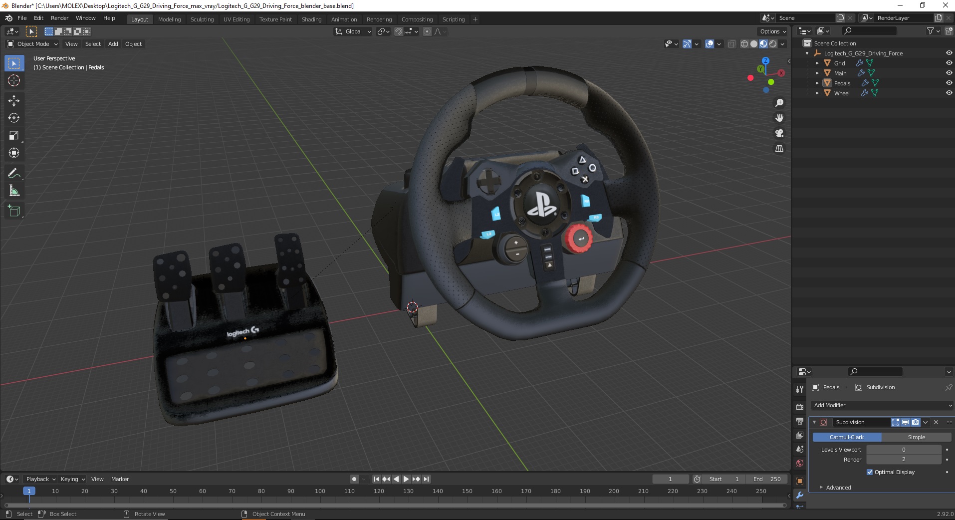Toggle camera view using the camera icon
Viewport: 955px width, 520px height.
coord(779,133)
